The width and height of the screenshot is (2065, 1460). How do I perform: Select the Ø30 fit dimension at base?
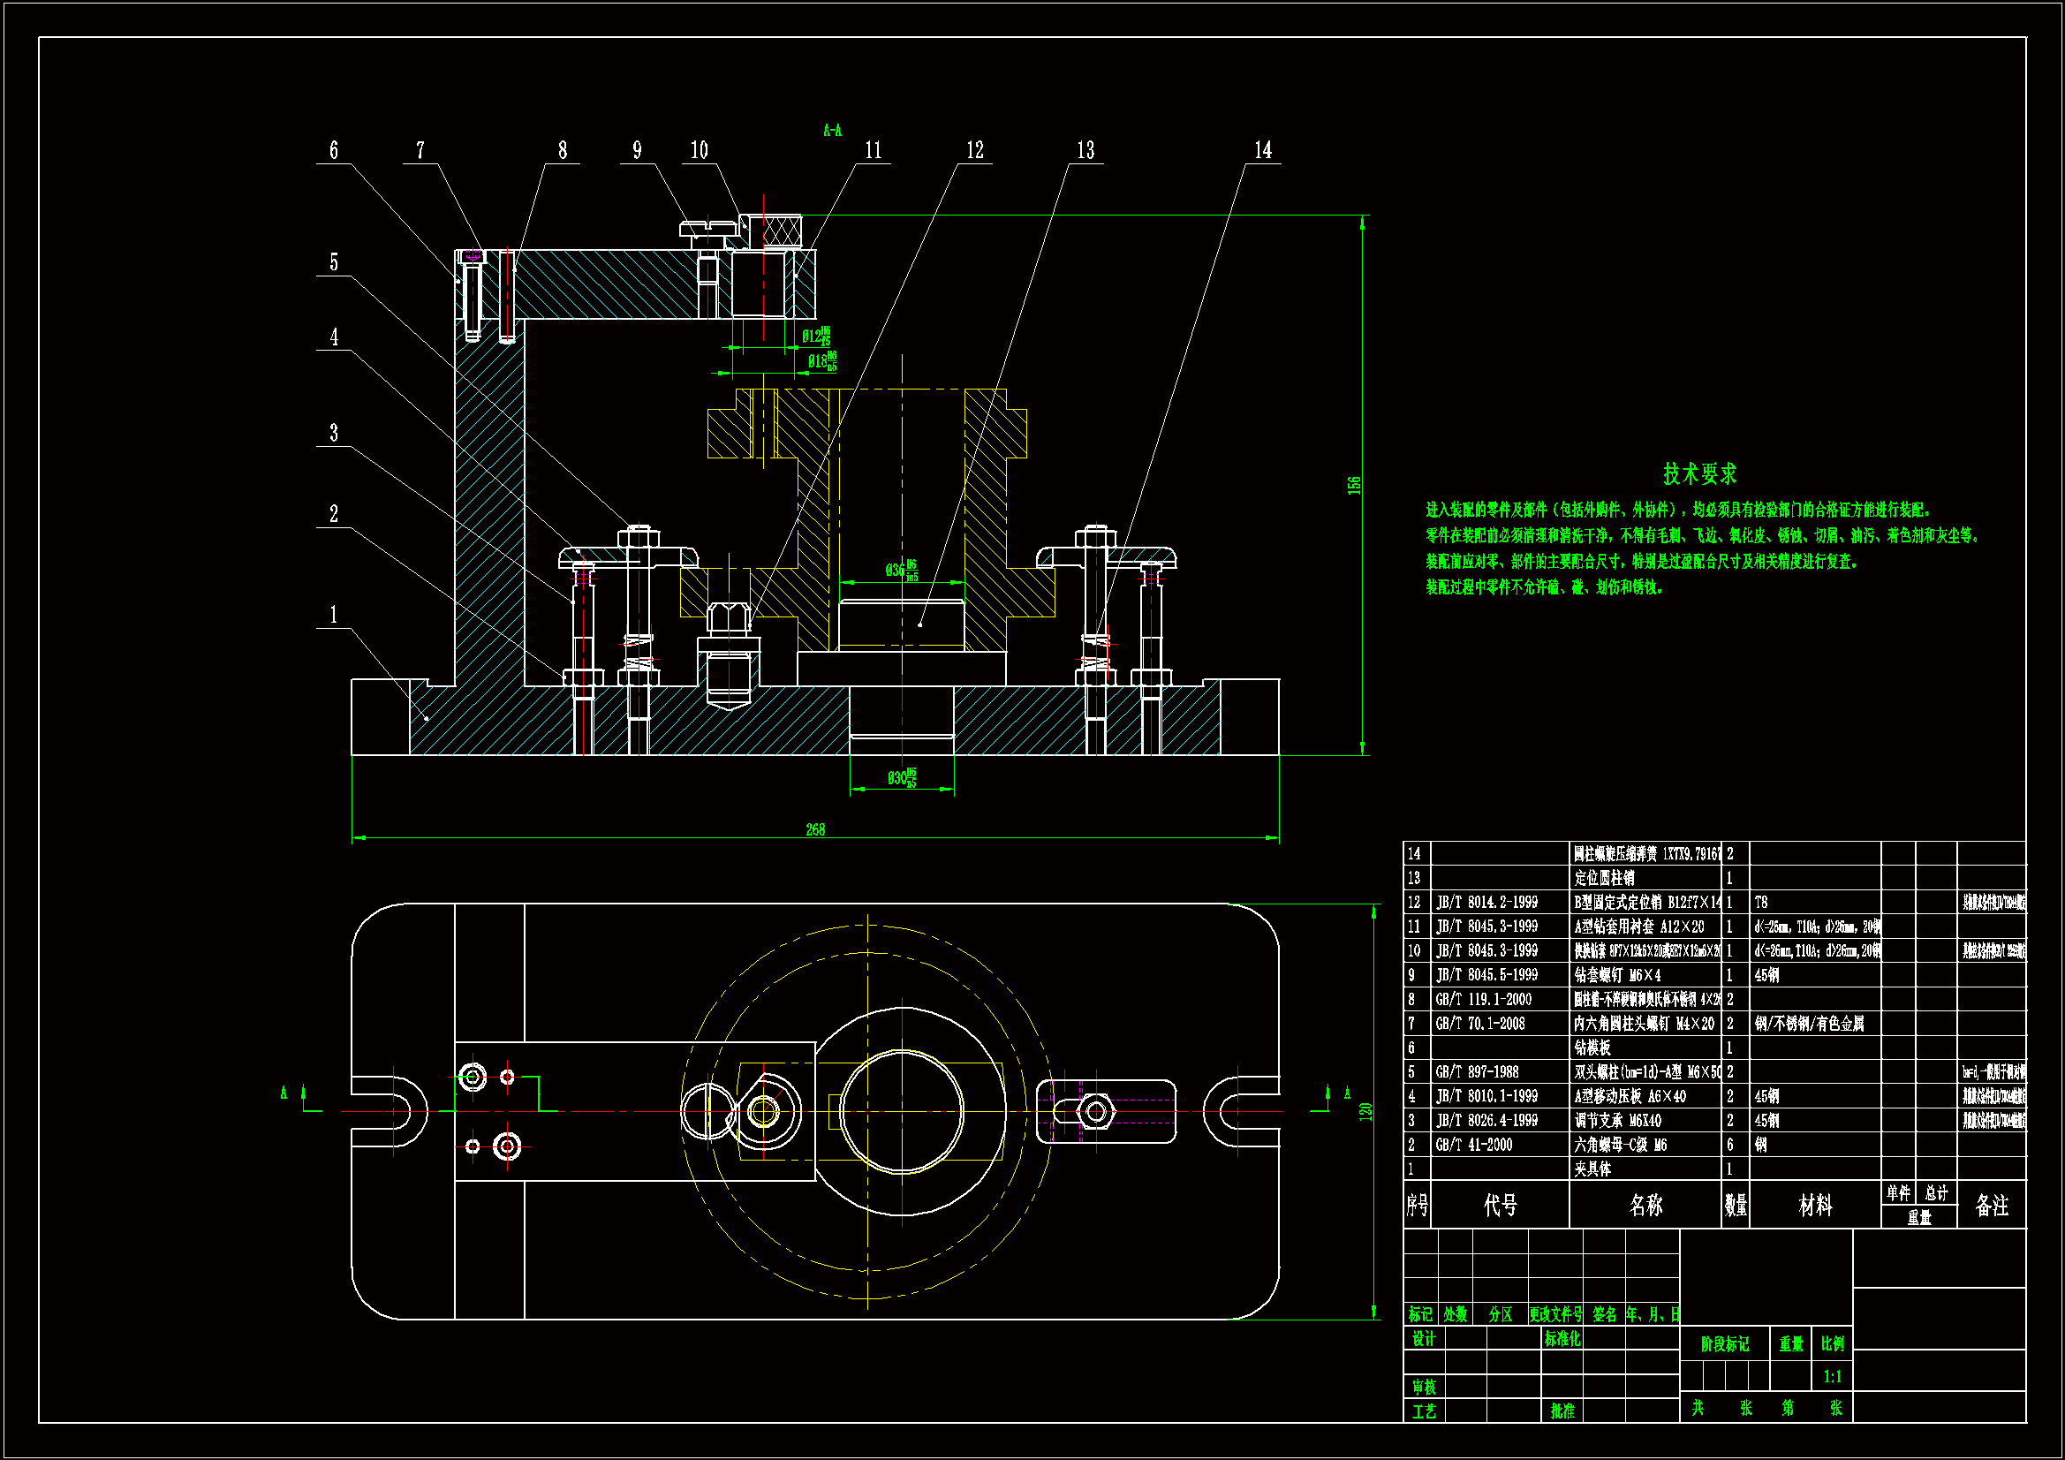(901, 778)
